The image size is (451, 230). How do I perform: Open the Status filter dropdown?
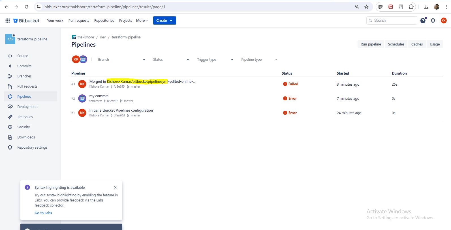[x=171, y=60]
